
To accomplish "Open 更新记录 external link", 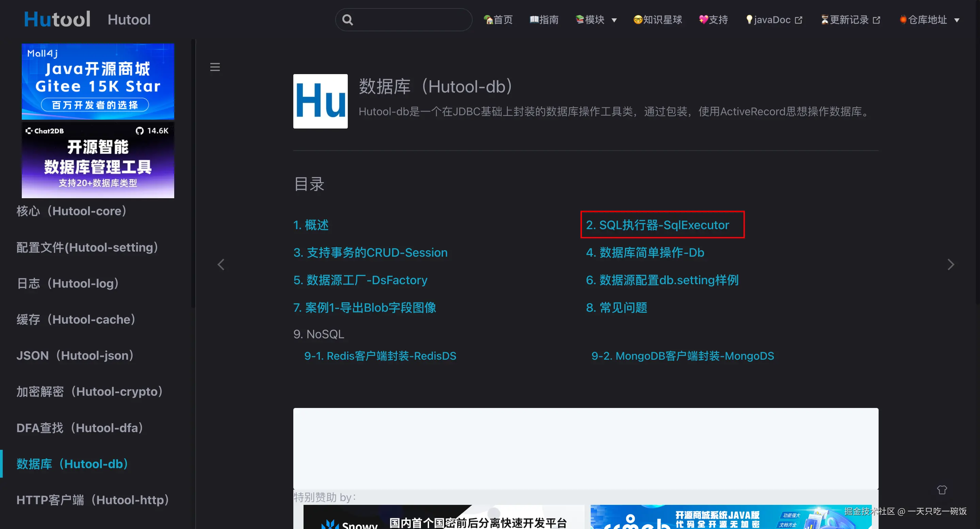I will tap(850, 20).
